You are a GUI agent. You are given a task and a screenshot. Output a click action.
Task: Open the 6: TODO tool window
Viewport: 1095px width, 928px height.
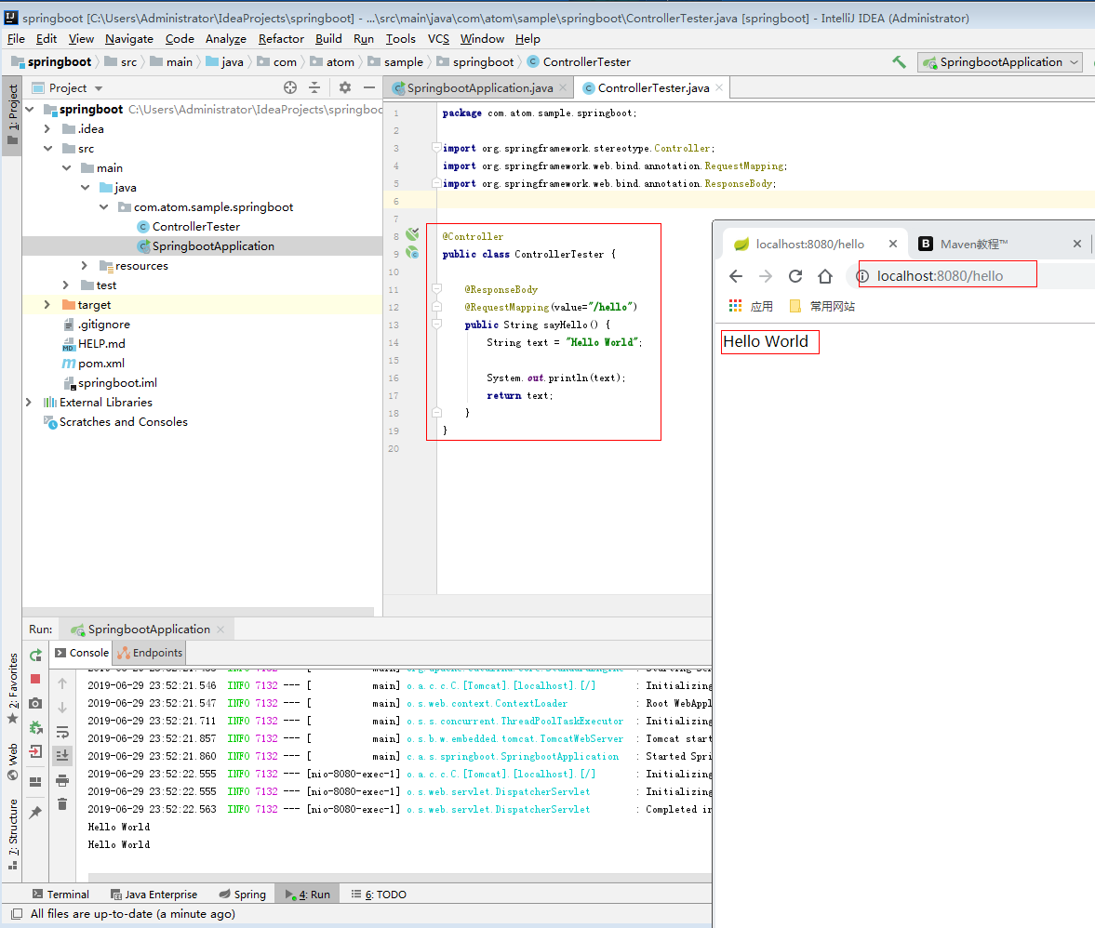pyautogui.click(x=379, y=895)
